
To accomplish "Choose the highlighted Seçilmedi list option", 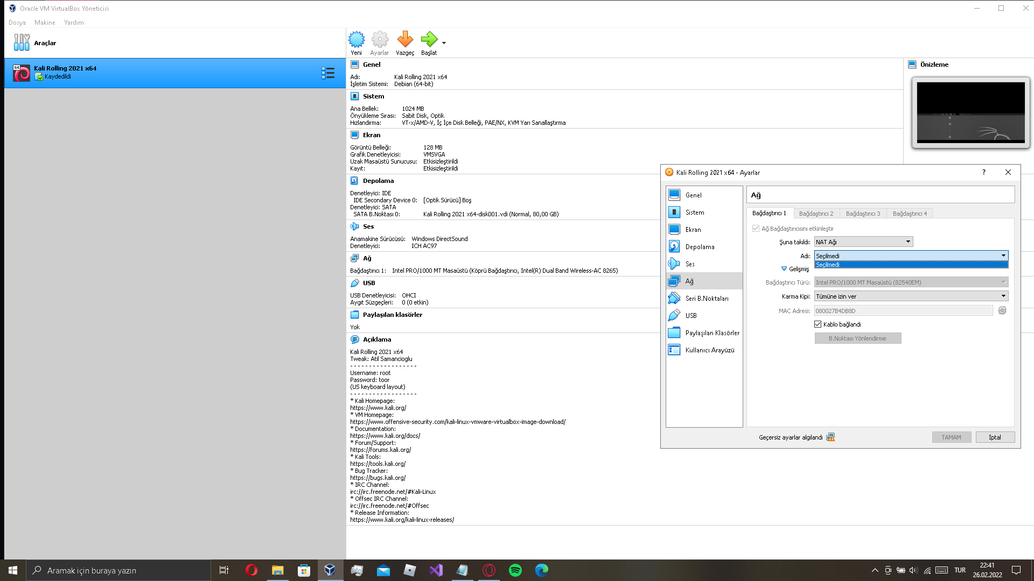I will coord(911,265).
